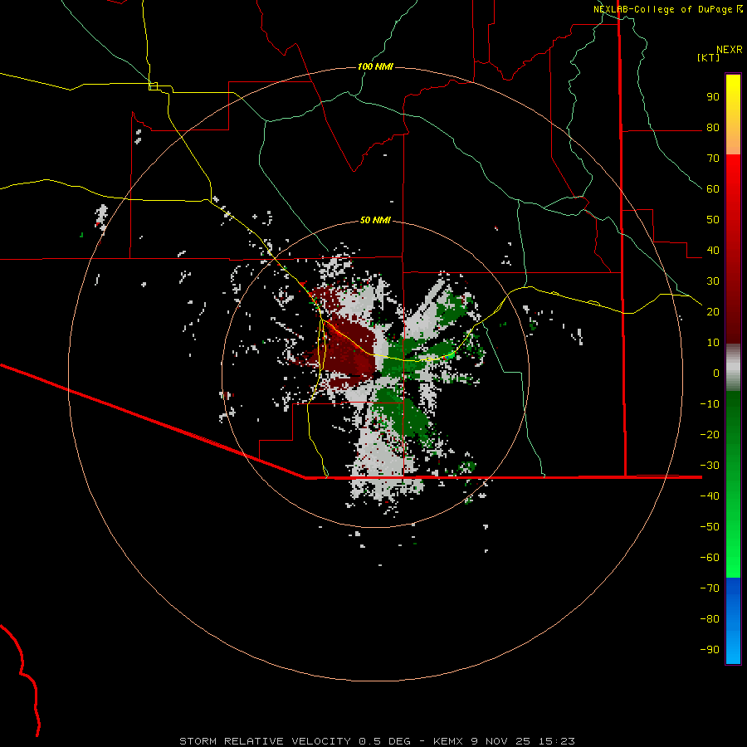Screen dimensions: 747x747
Task: Click the [KT] units label
Action: (x=708, y=57)
